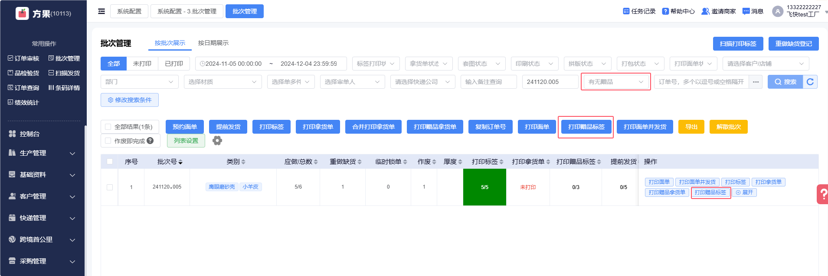Viewport: 828px width, 276px height.
Task: Expand the 生产管理 sidebar menu
Action: click(43, 153)
